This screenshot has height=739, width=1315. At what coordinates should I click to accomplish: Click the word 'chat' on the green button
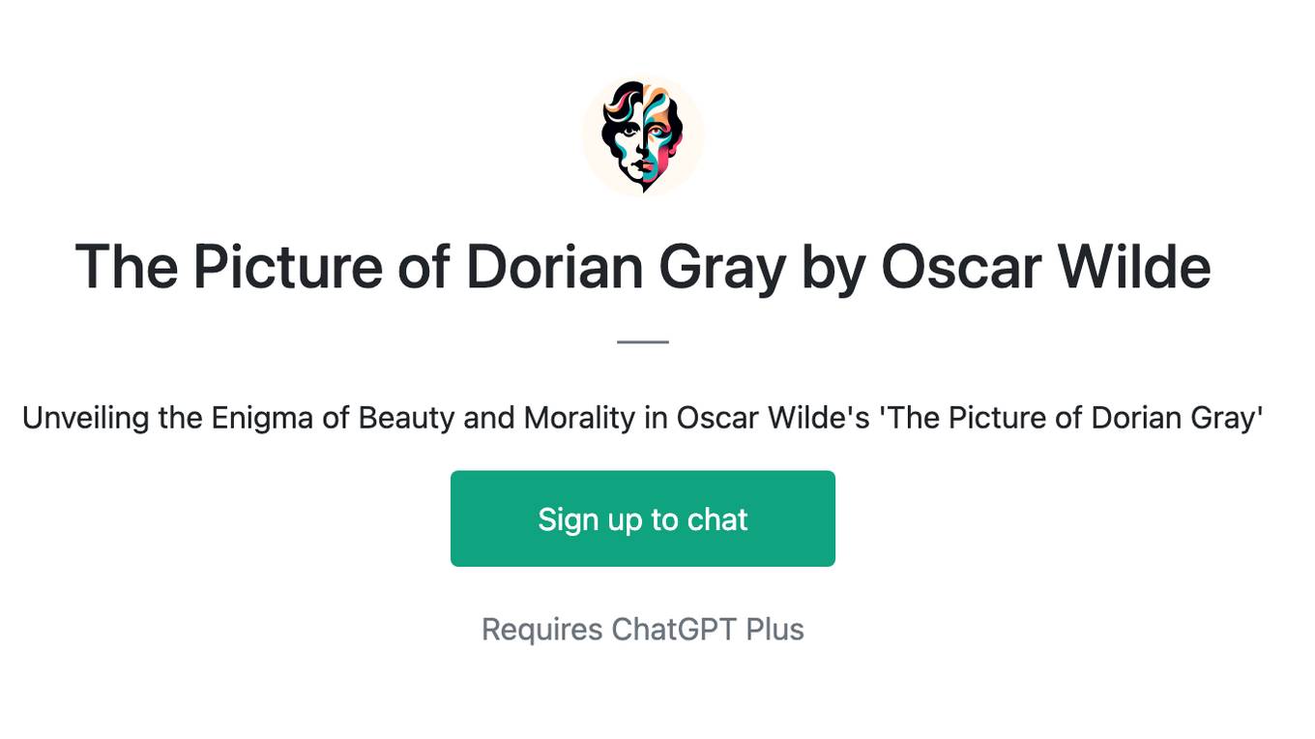pos(717,519)
